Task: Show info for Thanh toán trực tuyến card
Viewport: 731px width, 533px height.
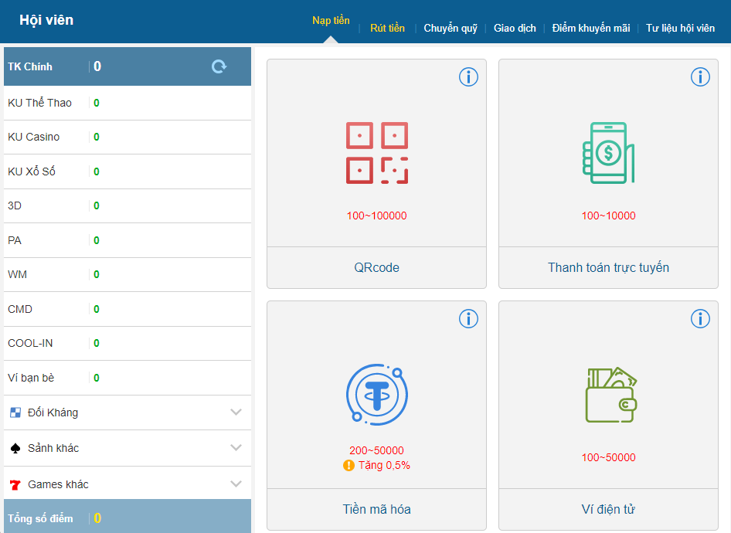Action: [700, 77]
